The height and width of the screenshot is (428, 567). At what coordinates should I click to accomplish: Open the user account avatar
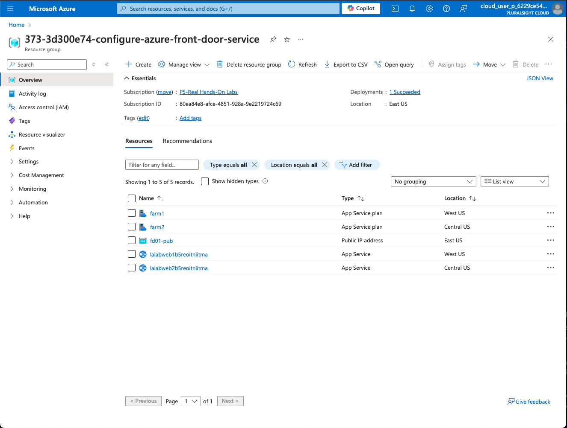(557, 9)
